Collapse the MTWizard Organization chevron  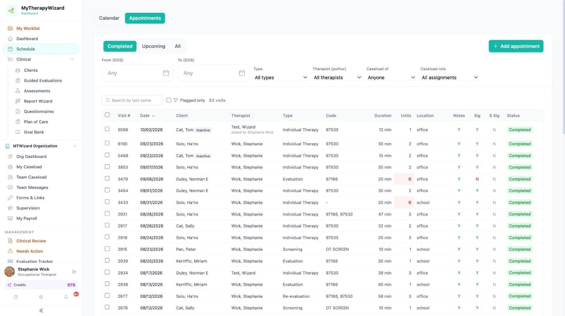click(x=75, y=146)
